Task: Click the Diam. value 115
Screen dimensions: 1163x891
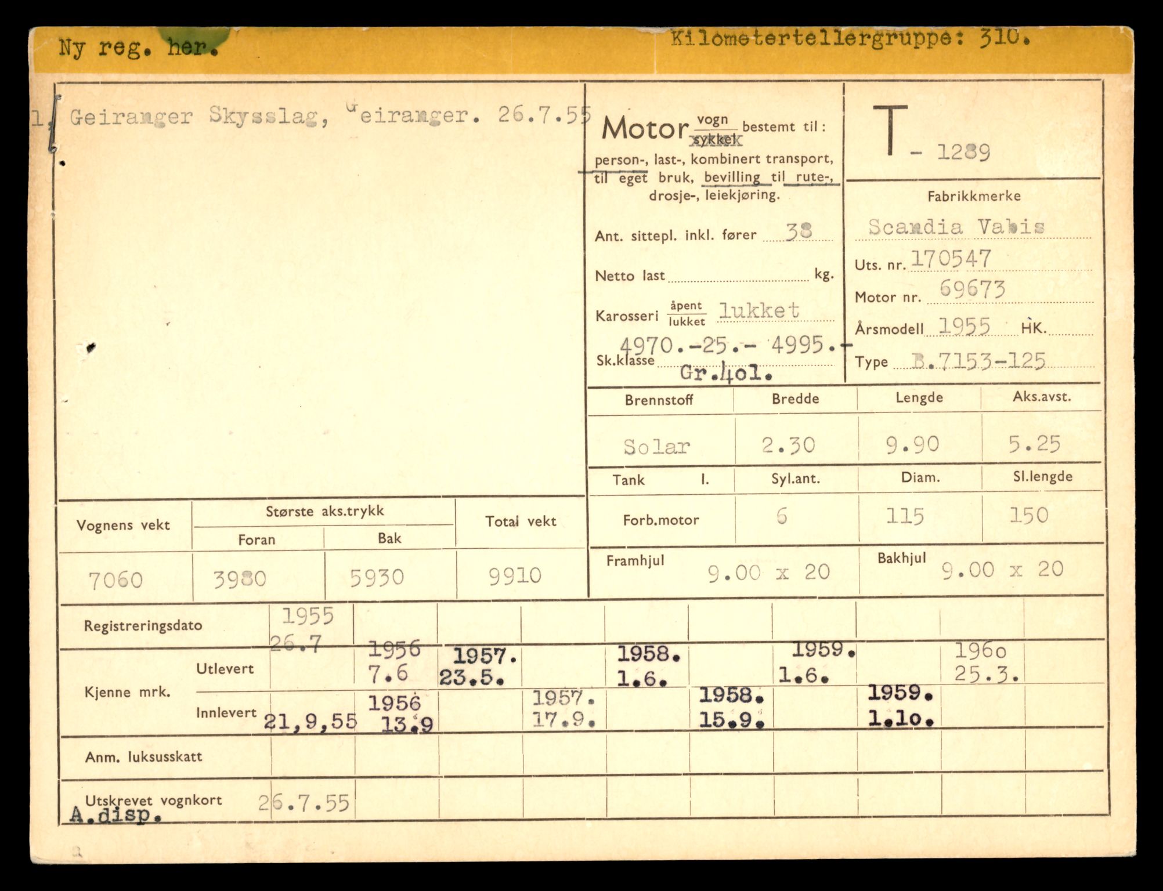Action: click(x=905, y=516)
